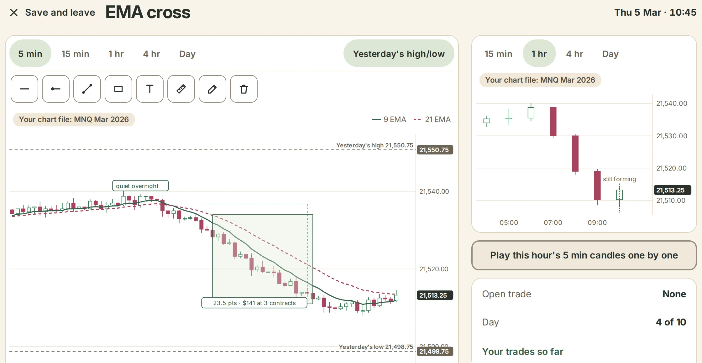This screenshot has height=363, width=702.
Task: Click the current price tag 21,513.25 on main chart
Action: tap(435, 295)
